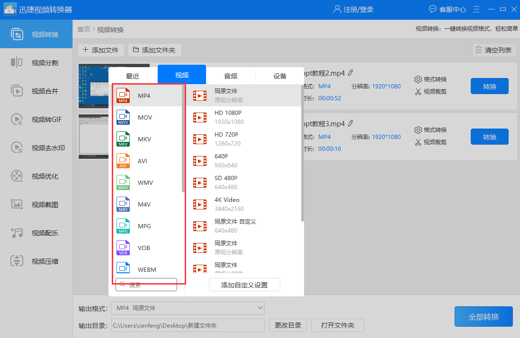Select the WEBM format icon
Viewport: 520px width, 338px height.
coord(123,269)
